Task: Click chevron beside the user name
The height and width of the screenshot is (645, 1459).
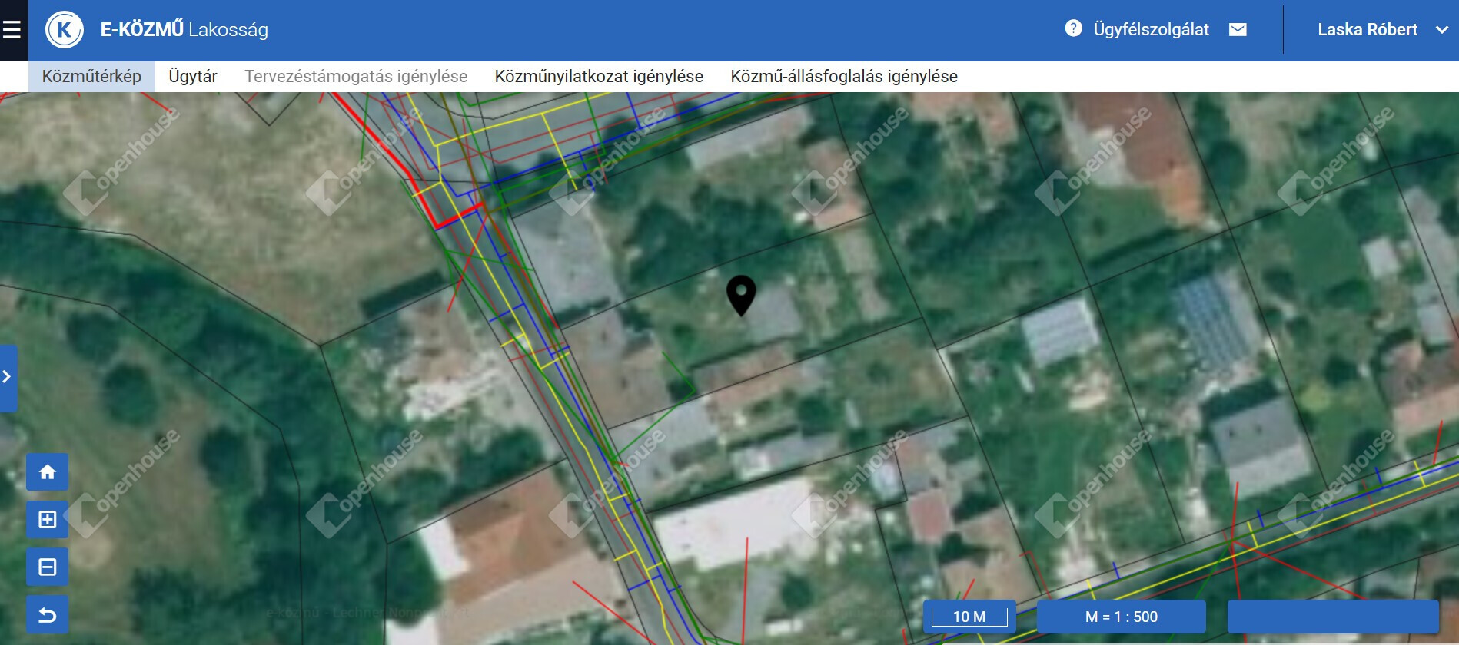Action: click(x=1442, y=30)
